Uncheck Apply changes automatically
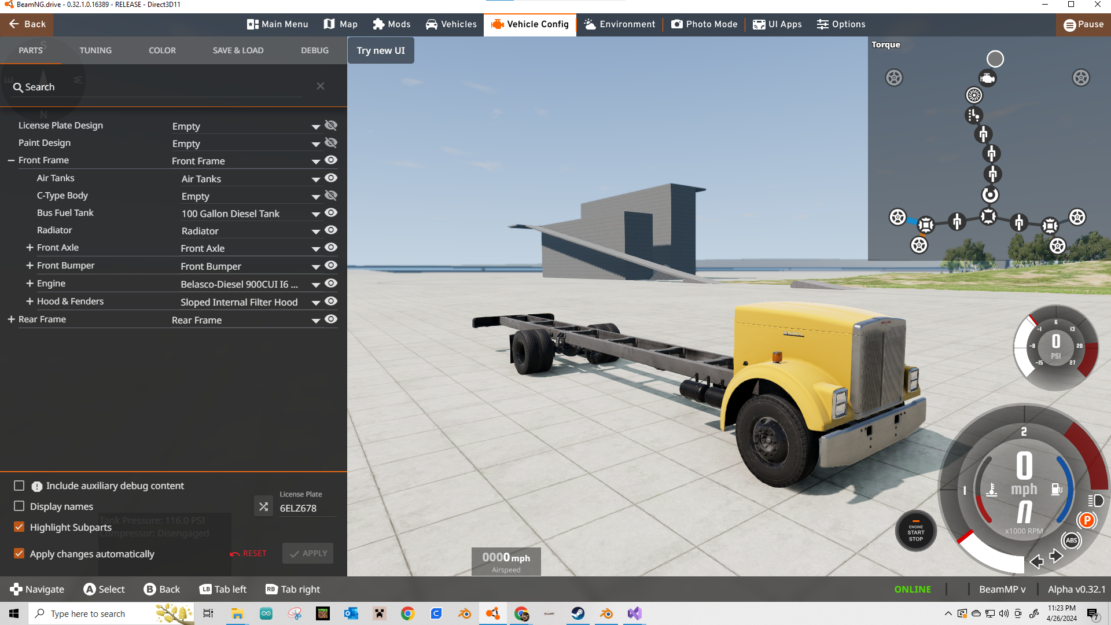Image resolution: width=1111 pixels, height=625 pixels. pos(19,554)
